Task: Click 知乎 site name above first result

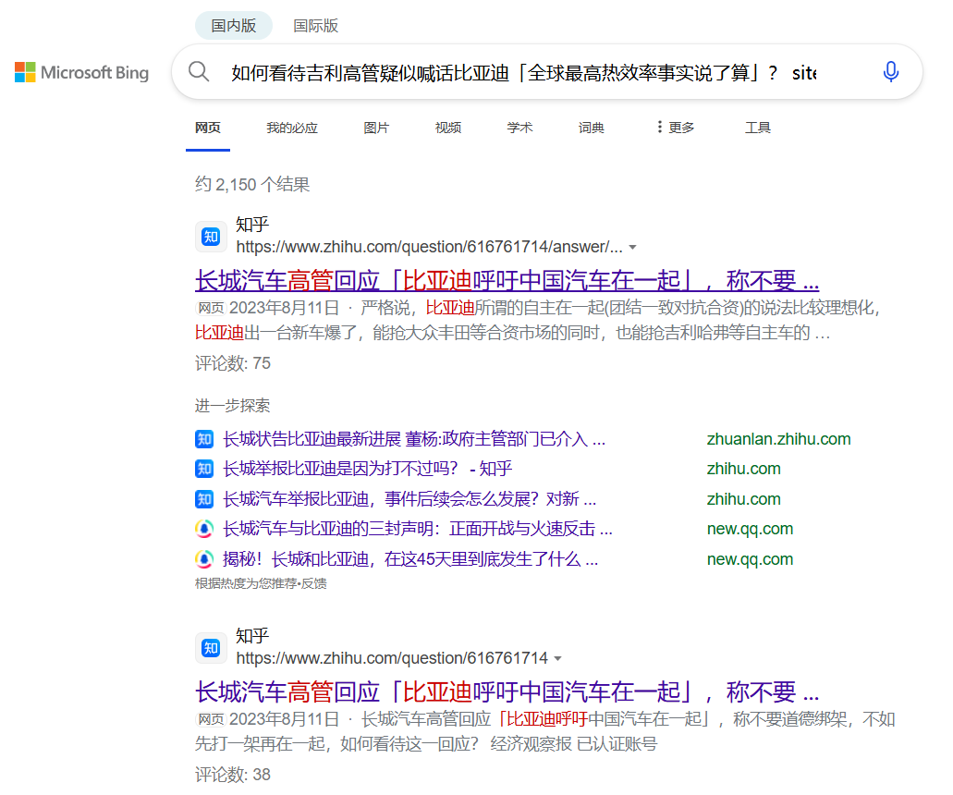Action: point(252,225)
